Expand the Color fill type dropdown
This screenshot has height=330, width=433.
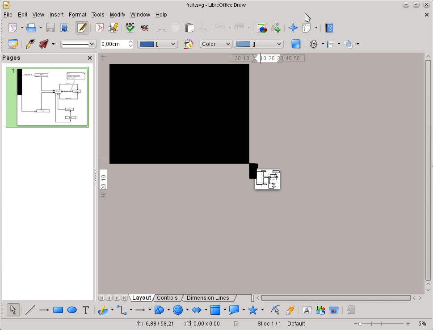coord(216,44)
